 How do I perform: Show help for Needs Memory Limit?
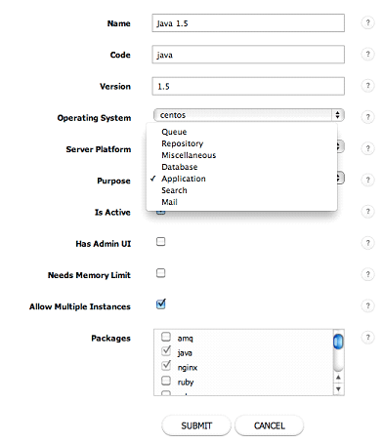tap(367, 274)
